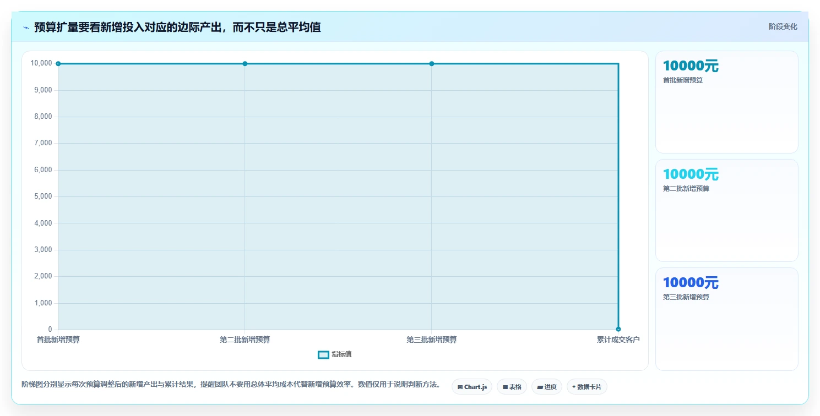Click the 10,000 y-axis label
Viewport: 820px width, 416px height.
(41, 63)
